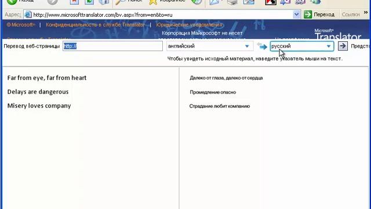The image size is (371, 209).
Task: Click the grey Forward navigation button
Action: coord(52,2)
